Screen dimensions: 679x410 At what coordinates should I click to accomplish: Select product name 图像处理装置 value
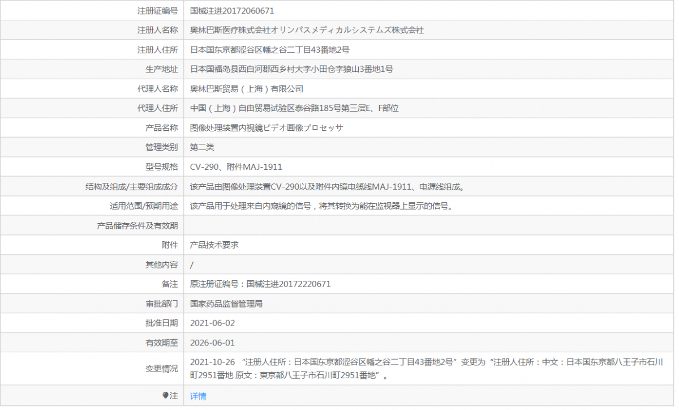[x=267, y=128]
